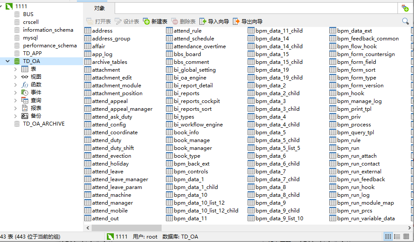Click the Backup icon in tree
414x242 pixels.
coord(25,116)
